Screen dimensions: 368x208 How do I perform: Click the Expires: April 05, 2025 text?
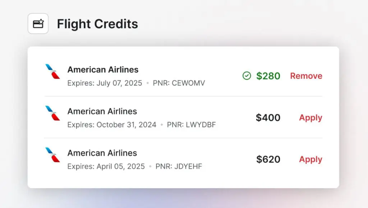click(x=106, y=166)
